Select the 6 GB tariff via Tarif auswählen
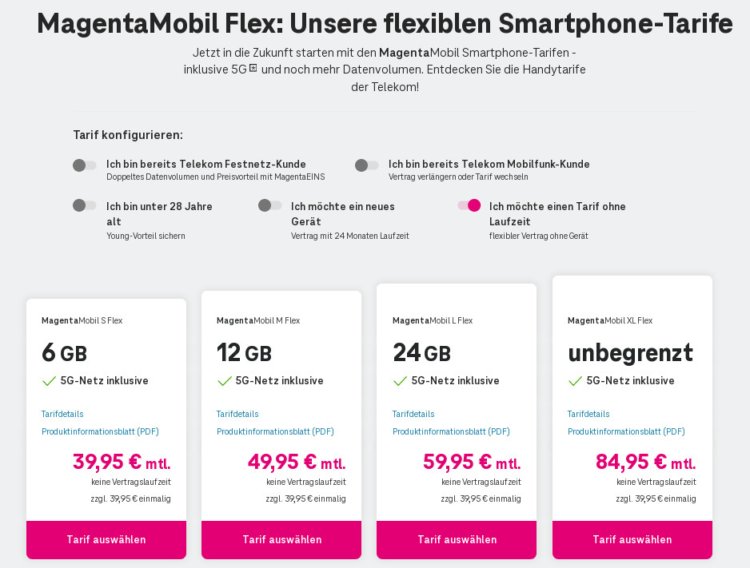750x568 pixels. pyautogui.click(x=106, y=539)
